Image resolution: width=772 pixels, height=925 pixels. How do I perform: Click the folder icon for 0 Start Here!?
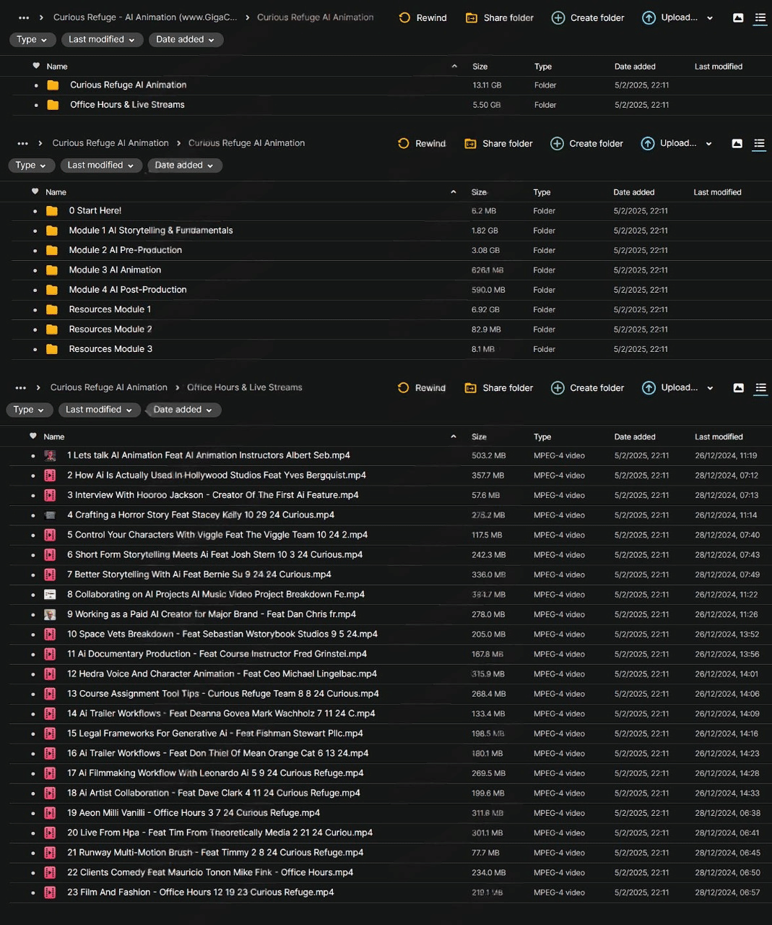point(52,211)
